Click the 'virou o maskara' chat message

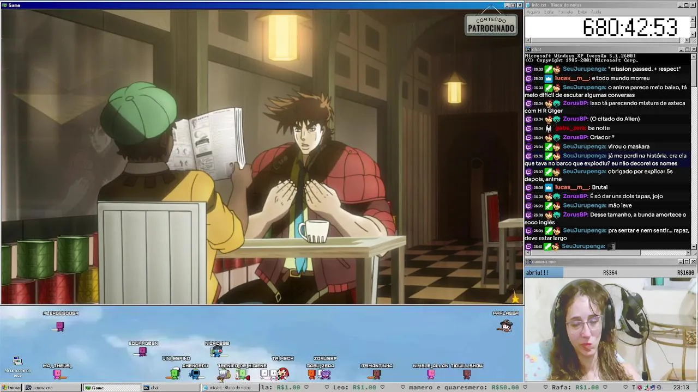(629, 146)
